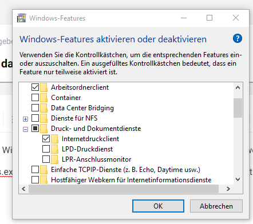This screenshot has height=224, width=253.
Task: Click the folder icon beside Internetdruckclient
Action: (x=54, y=139)
